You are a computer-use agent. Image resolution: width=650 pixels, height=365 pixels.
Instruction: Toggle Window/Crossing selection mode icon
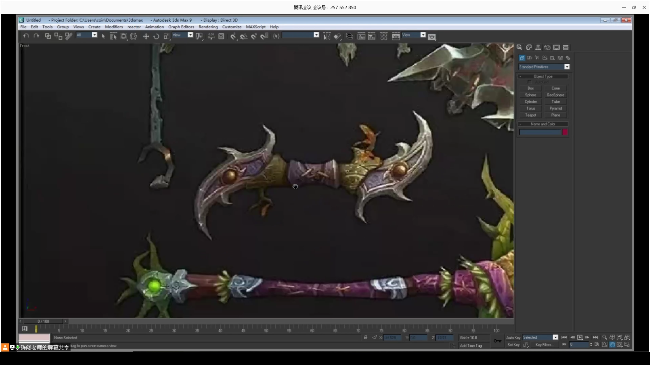pyautogui.click(x=134, y=36)
